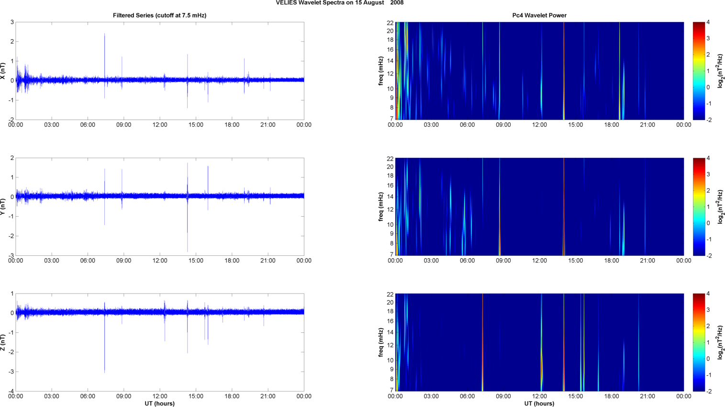Click the Z (nT) axis label
Screen dimensions: 725x407
pos(3,342)
